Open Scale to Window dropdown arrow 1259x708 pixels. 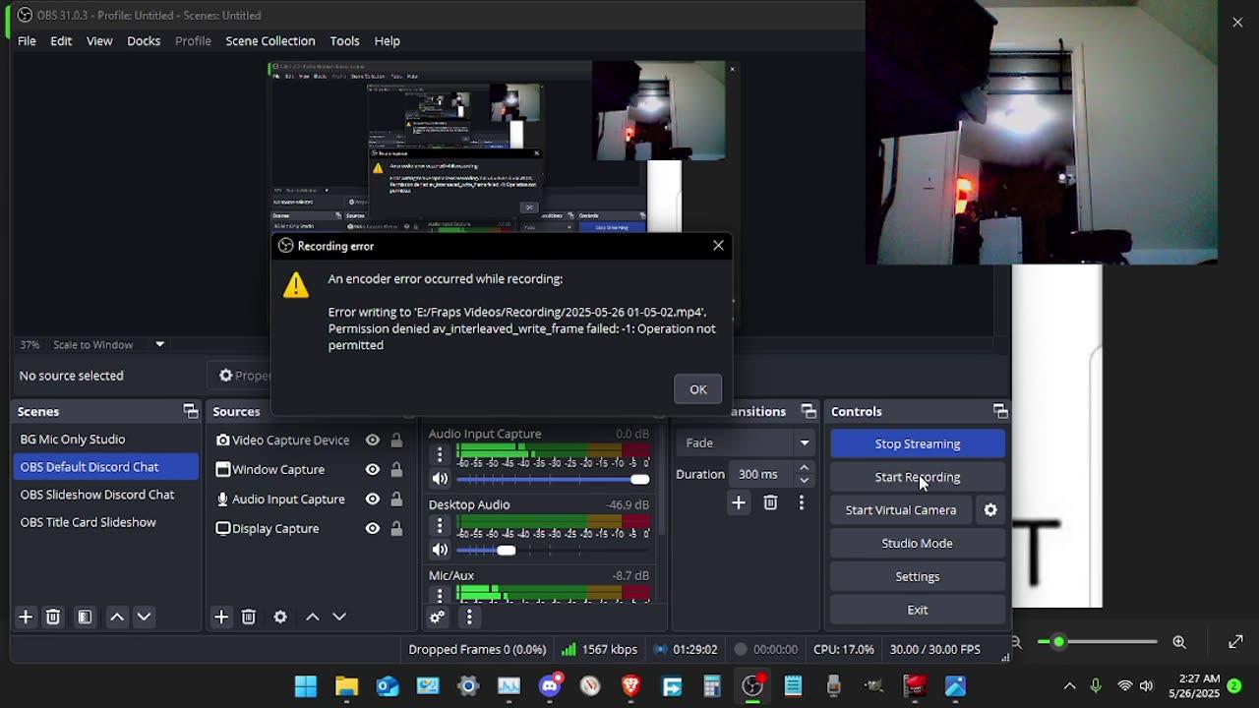(x=159, y=344)
